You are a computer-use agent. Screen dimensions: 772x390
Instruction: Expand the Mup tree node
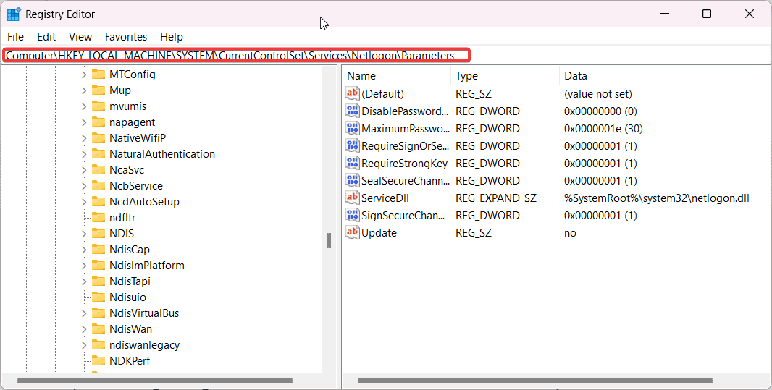(x=84, y=90)
